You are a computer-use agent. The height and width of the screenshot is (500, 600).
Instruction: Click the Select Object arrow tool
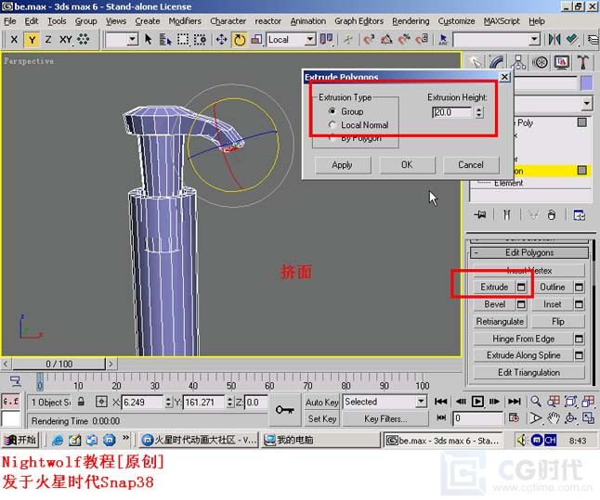pyautogui.click(x=148, y=39)
